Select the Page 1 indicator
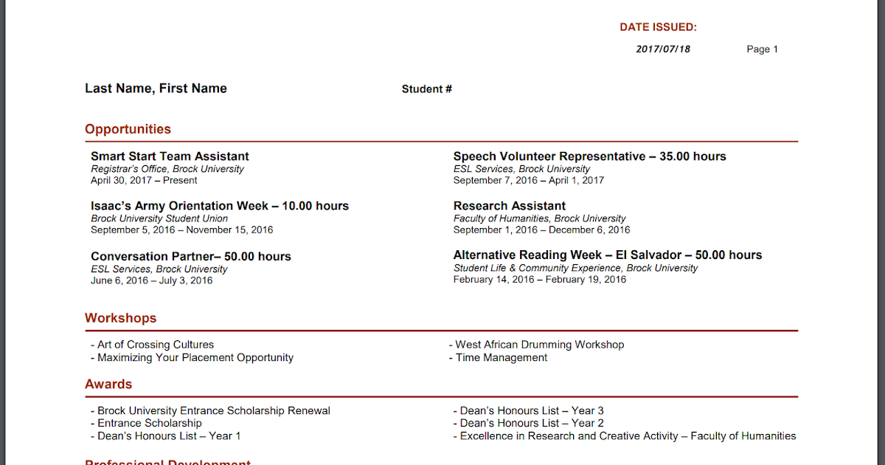The image size is (885, 465). (762, 49)
